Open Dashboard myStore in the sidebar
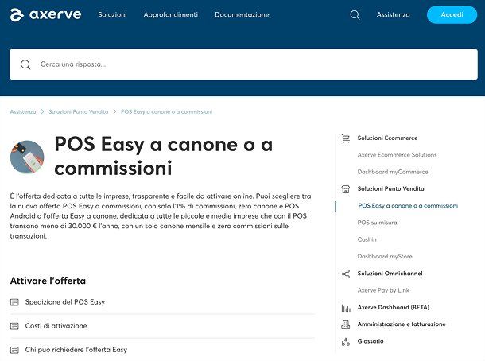The height and width of the screenshot is (361, 485). pyautogui.click(x=385, y=257)
